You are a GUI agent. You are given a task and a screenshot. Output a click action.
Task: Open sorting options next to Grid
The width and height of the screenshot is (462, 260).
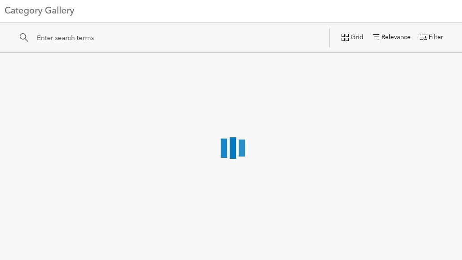coord(391,37)
